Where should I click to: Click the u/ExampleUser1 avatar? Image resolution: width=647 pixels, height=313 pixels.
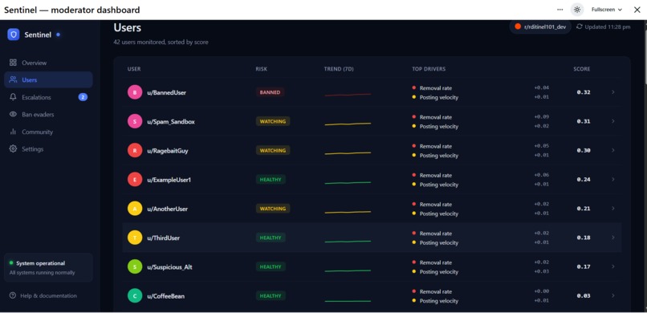coord(135,180)
